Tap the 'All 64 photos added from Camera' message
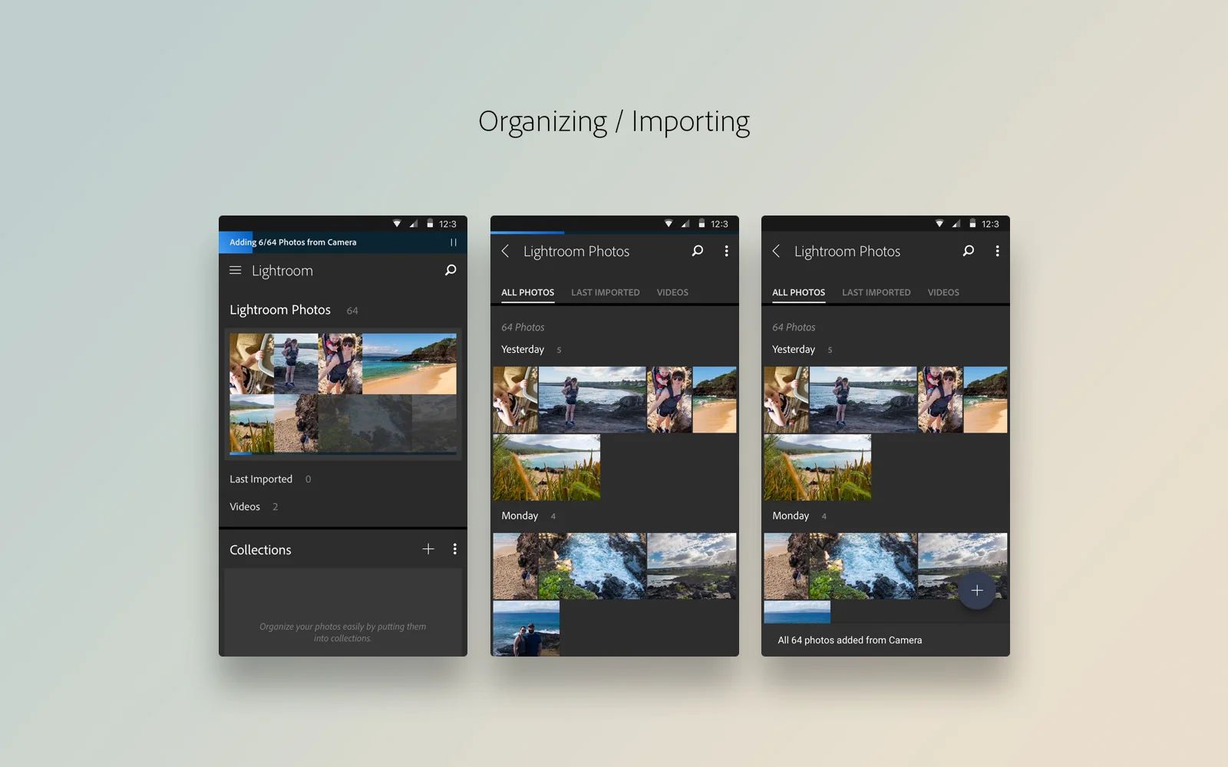This screenshot has width=1228, height=767. pos(850,640)
